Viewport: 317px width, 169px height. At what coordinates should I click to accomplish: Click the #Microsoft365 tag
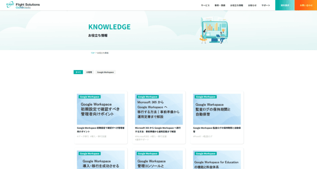pyautogui.click(x=142, y=137)
